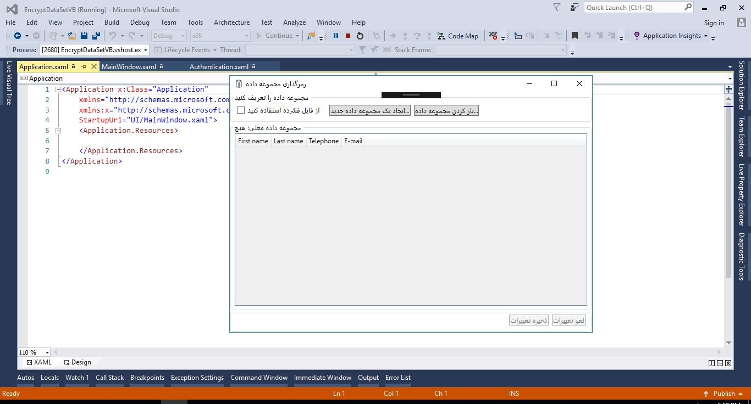Click the 'First name' column header

click(x=253, y=141)
